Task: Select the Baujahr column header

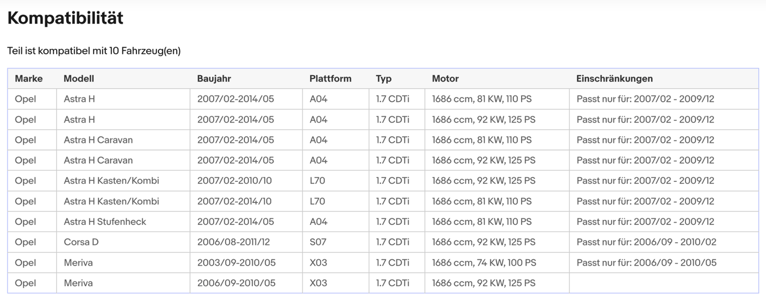Action: coord(214,78)
